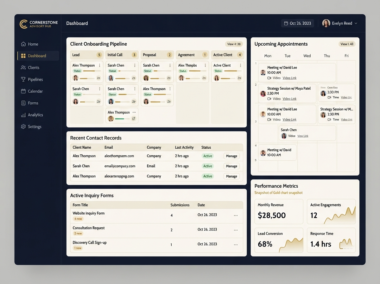The width and height of the screenshot is (380, 284).
Task: Click the Settings gear icon
Action: pos(23,126)
